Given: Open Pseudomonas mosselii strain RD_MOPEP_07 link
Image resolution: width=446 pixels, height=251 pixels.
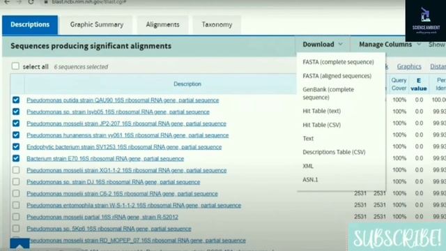Looking at the screenshot, I should tap(137, 240).
